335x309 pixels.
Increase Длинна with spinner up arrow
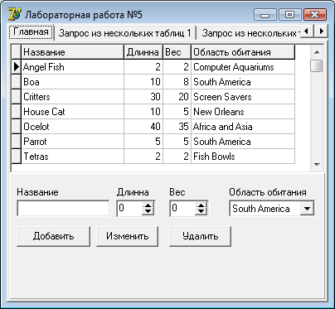click(x=148, y=205)
